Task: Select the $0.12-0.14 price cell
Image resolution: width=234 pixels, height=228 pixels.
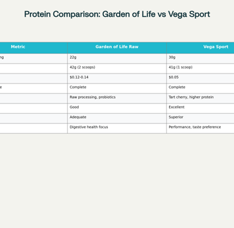Action: click(x=117, y=78)
